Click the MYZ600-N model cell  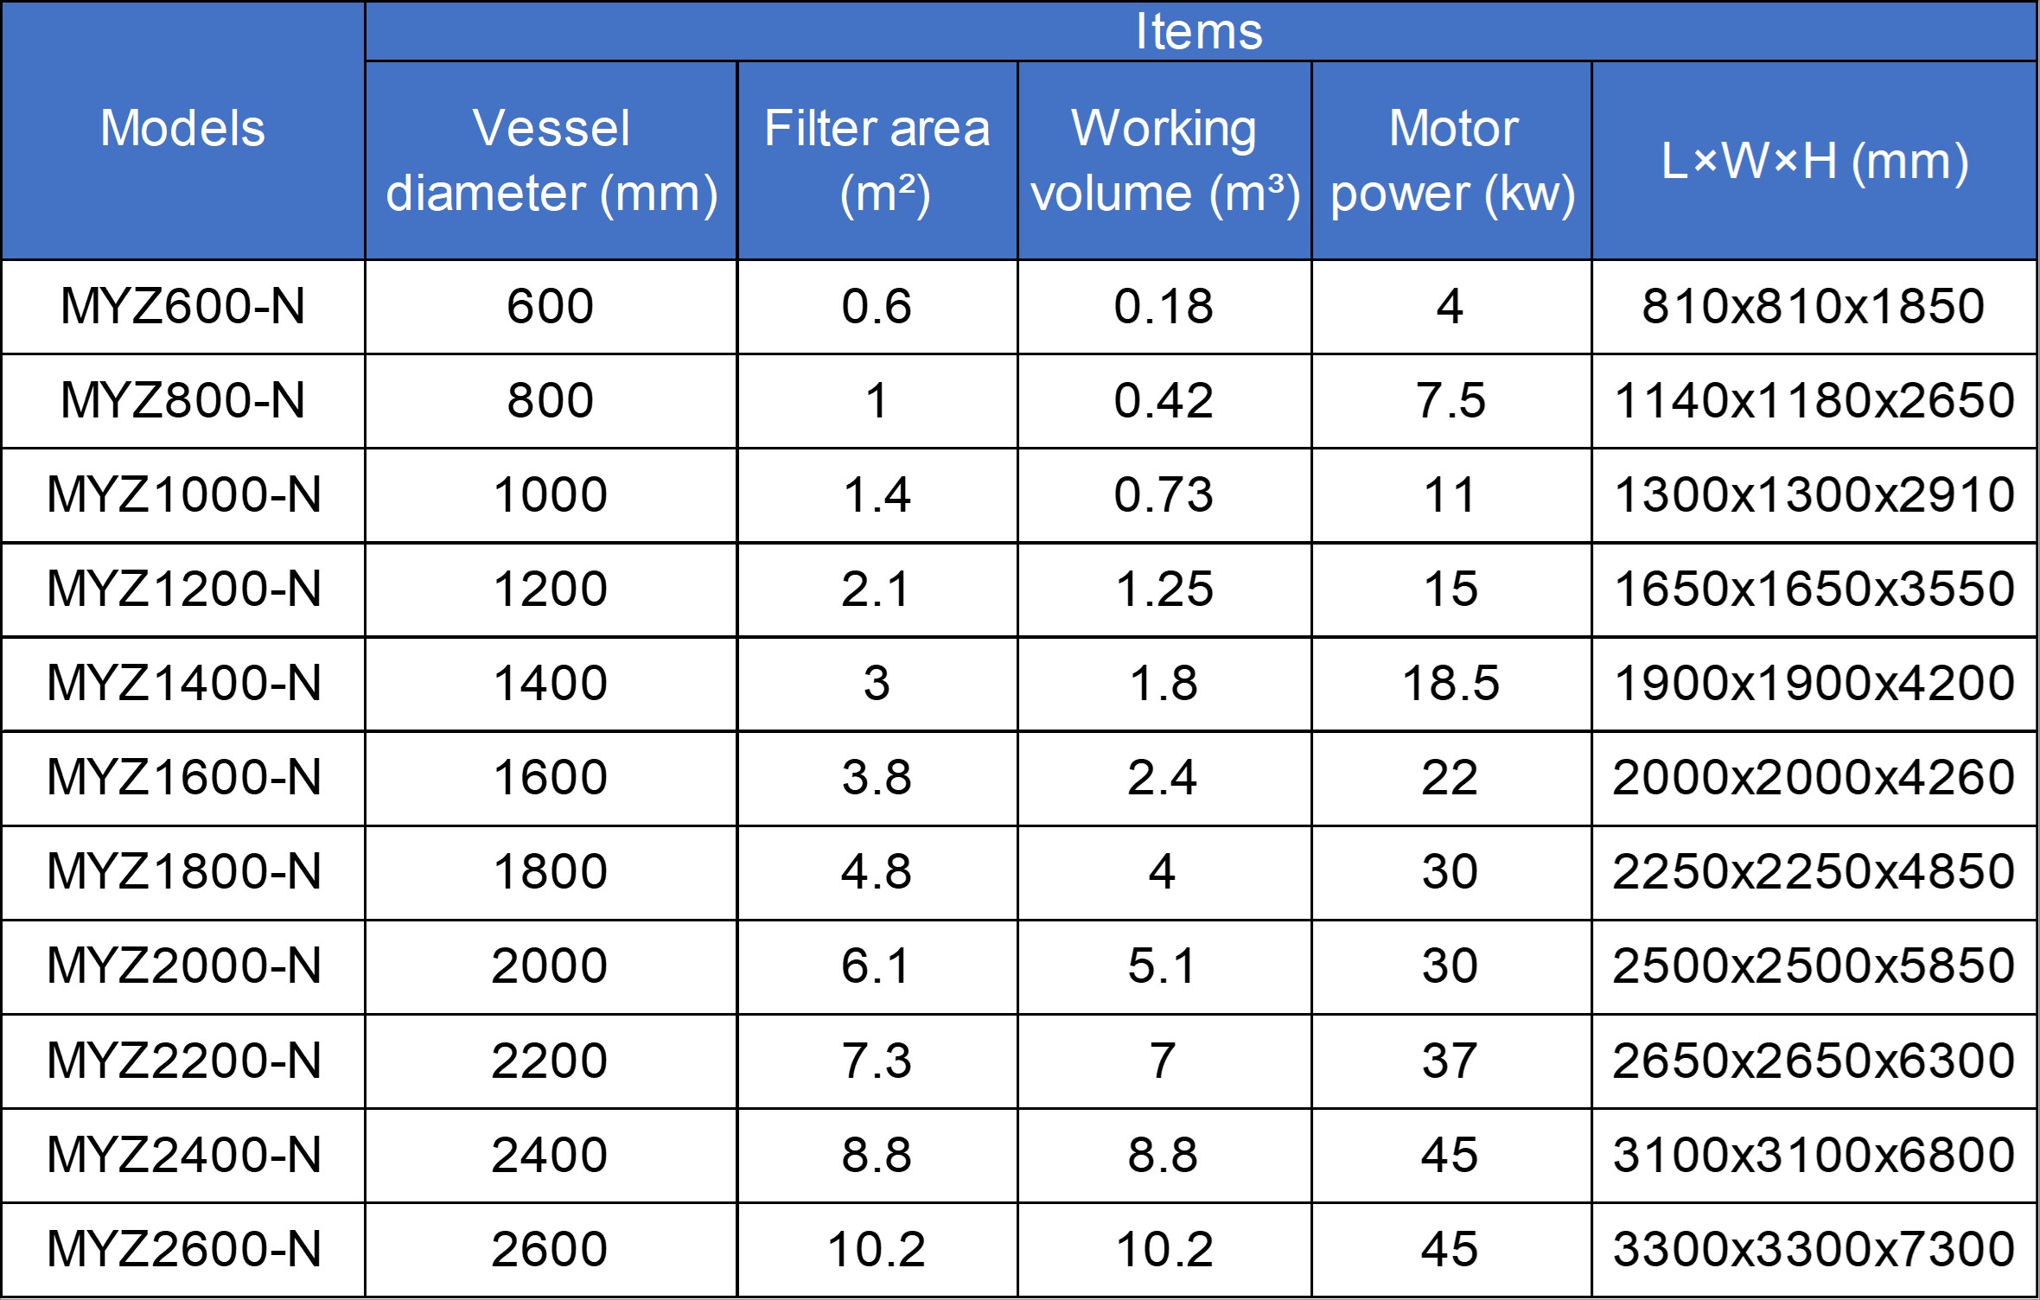(182, 307)
